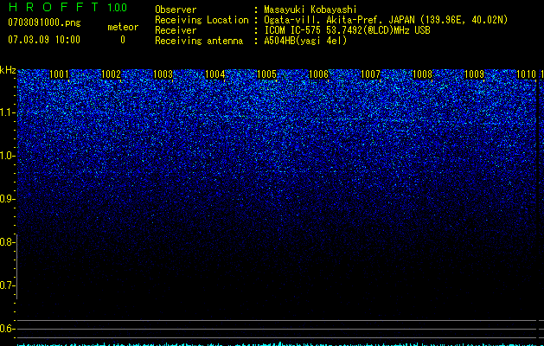Image resolution: width=544 pixels, height=346 pixels.
Task: Click the 0.7 kHz frequency axis label
Action: pos(7,285)
